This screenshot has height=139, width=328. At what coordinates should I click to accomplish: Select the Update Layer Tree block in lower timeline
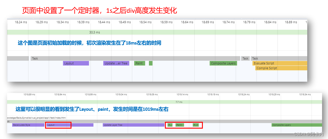[x=134, y=125]
